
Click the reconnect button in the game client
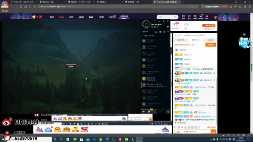[x=71, y=66]
